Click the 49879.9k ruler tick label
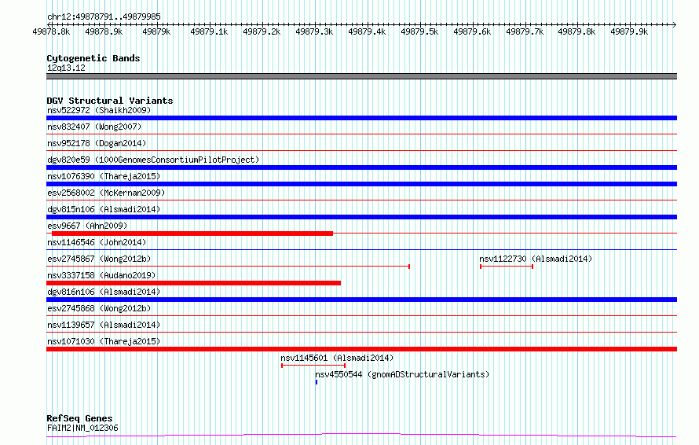The width and height of the screenshot is (699, 445). tap(629, 31)
